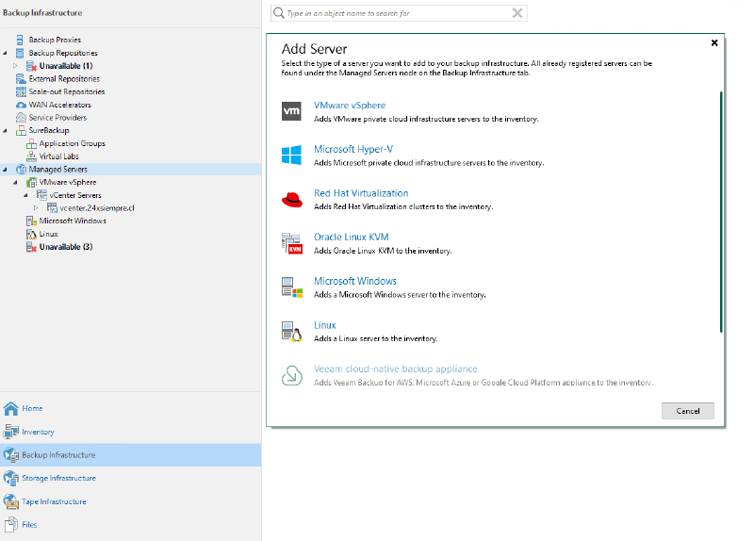The image size is (754, 541).
Task: Click the Linux penguin icon in tree
Action: [31, 234]
